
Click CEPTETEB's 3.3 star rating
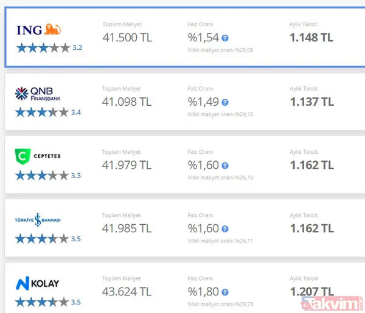[47, 176]
